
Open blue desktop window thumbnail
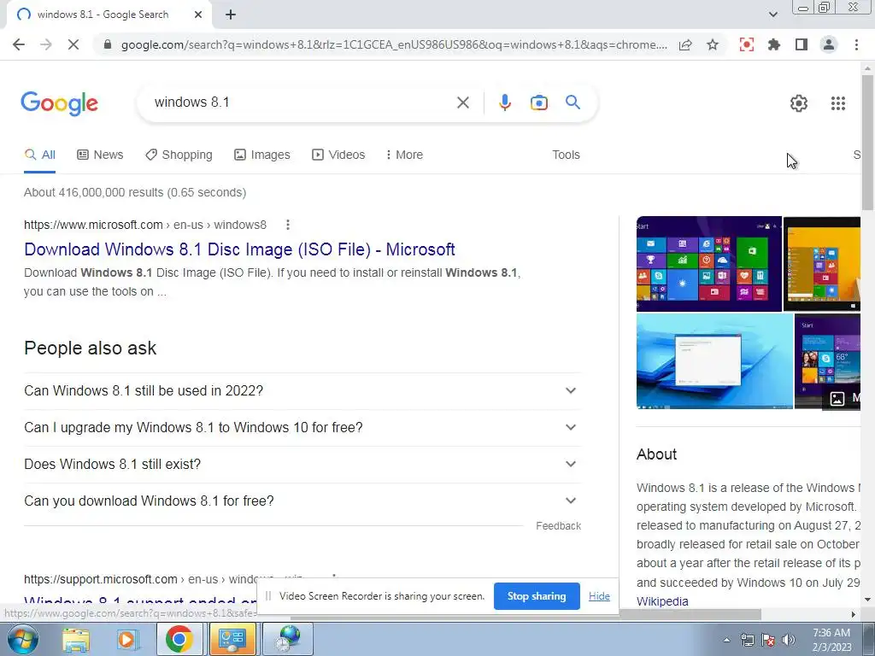click(714, 361)
